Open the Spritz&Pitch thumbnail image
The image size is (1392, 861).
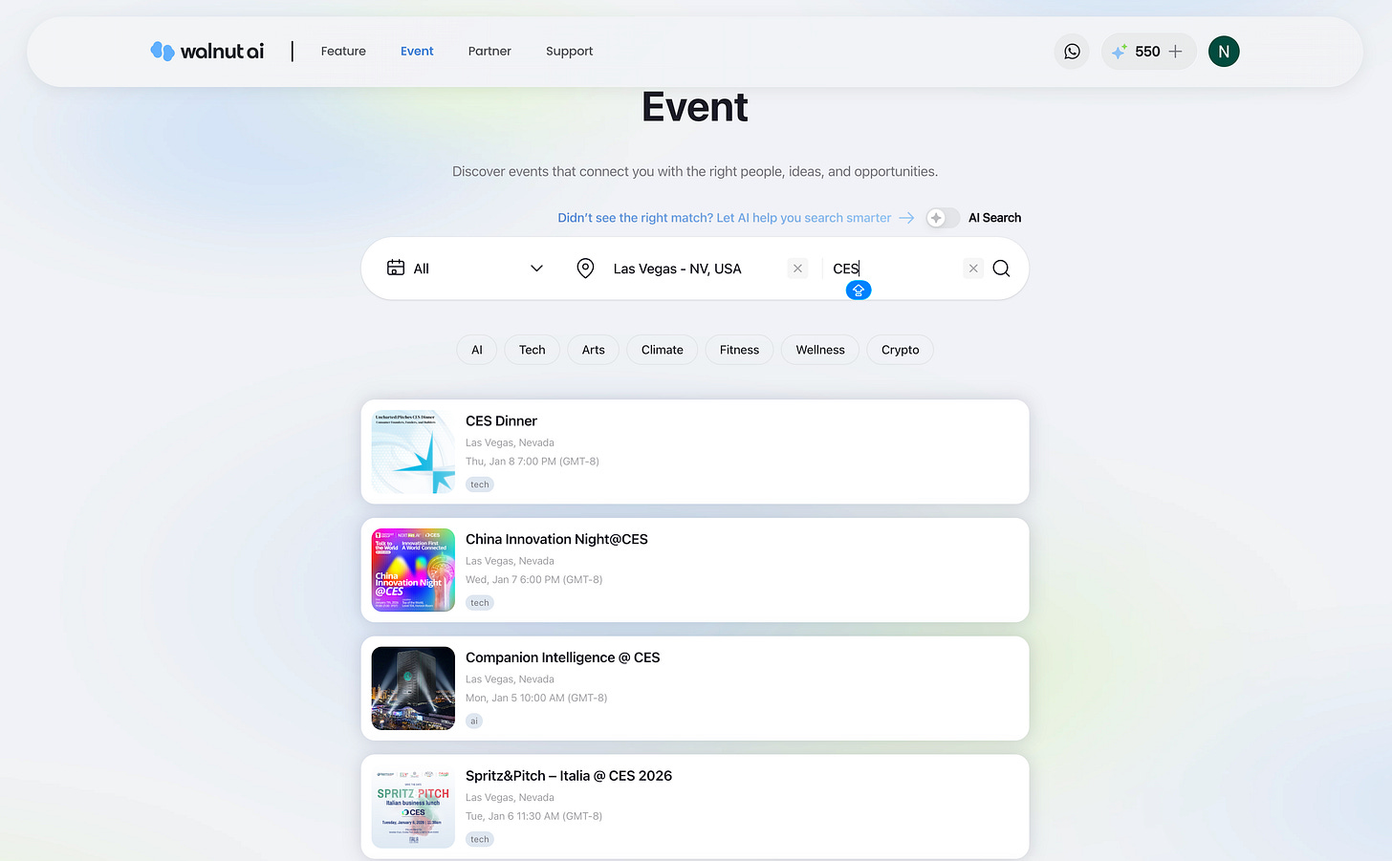pos(413,807)
